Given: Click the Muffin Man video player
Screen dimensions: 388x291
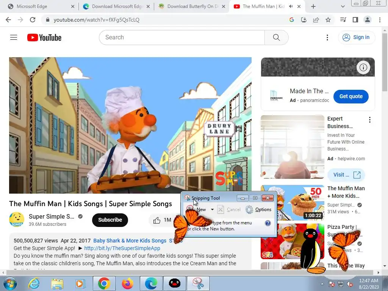Looking at the screenshot, I should (130, 125).
